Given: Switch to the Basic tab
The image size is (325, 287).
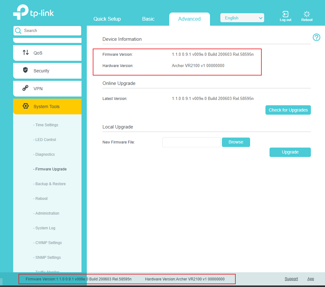Looking at the screenshot, I should pos(148,19).
